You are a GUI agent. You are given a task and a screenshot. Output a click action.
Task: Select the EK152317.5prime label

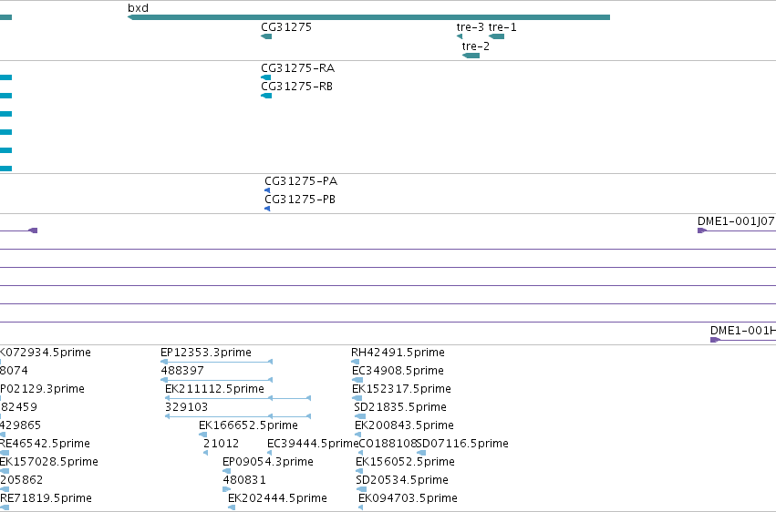401,389
